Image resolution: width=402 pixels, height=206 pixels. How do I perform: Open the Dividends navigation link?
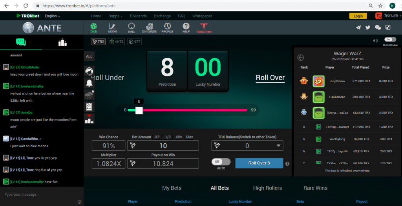[139, 16]
